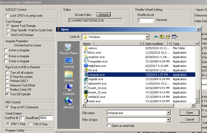Select AutoTool Changer option
Viewport: 207px width, 133px height.
(8, 35)
